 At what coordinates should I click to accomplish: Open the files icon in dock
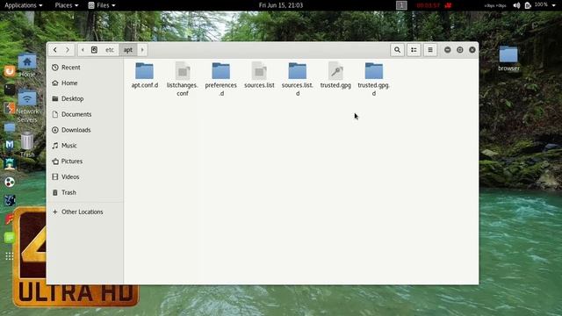click(10, 126)
